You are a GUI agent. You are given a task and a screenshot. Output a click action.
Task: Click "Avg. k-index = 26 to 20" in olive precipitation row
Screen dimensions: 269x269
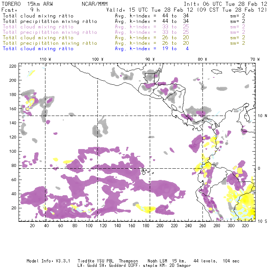tap(152, 43)
